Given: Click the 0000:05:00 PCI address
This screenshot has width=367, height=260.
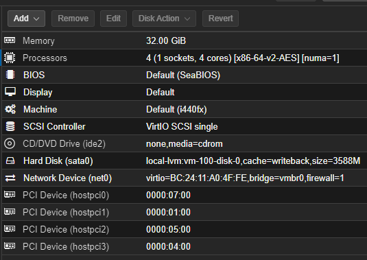Looking at the screenshot, I should point(168,229).
